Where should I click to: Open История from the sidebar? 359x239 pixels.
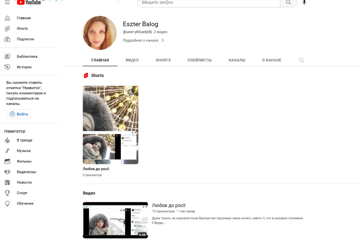24,67
